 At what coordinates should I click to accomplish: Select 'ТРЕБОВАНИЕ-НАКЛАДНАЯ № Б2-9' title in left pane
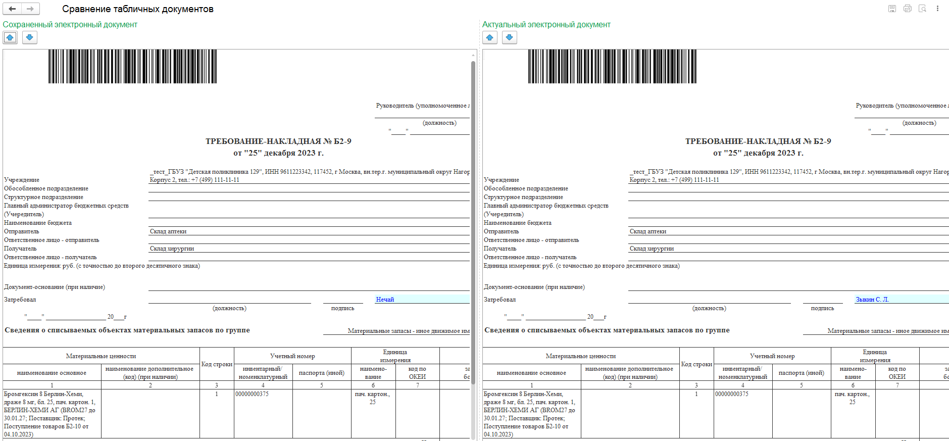pyautogui.click(x=278, y=141)
